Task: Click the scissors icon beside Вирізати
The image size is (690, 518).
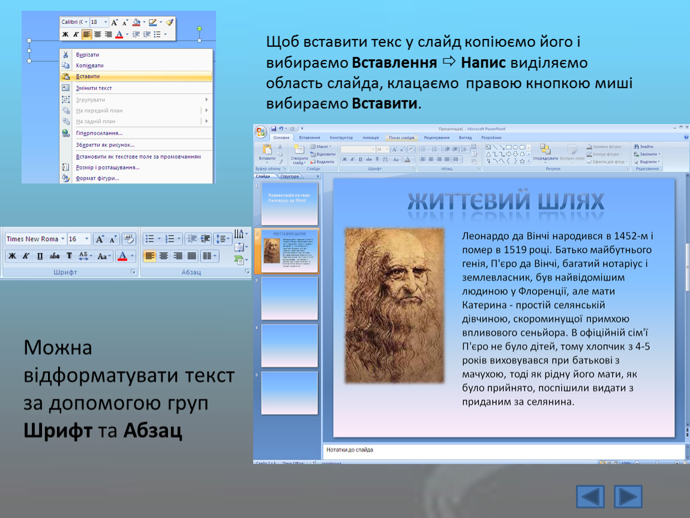Action: click(x=66, y=55)
